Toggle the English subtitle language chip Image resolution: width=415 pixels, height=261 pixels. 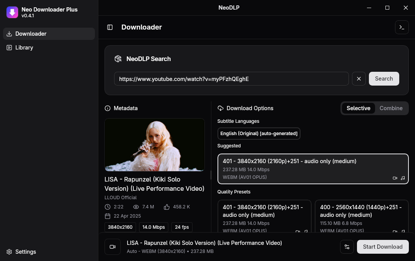(x=259, y=134)
